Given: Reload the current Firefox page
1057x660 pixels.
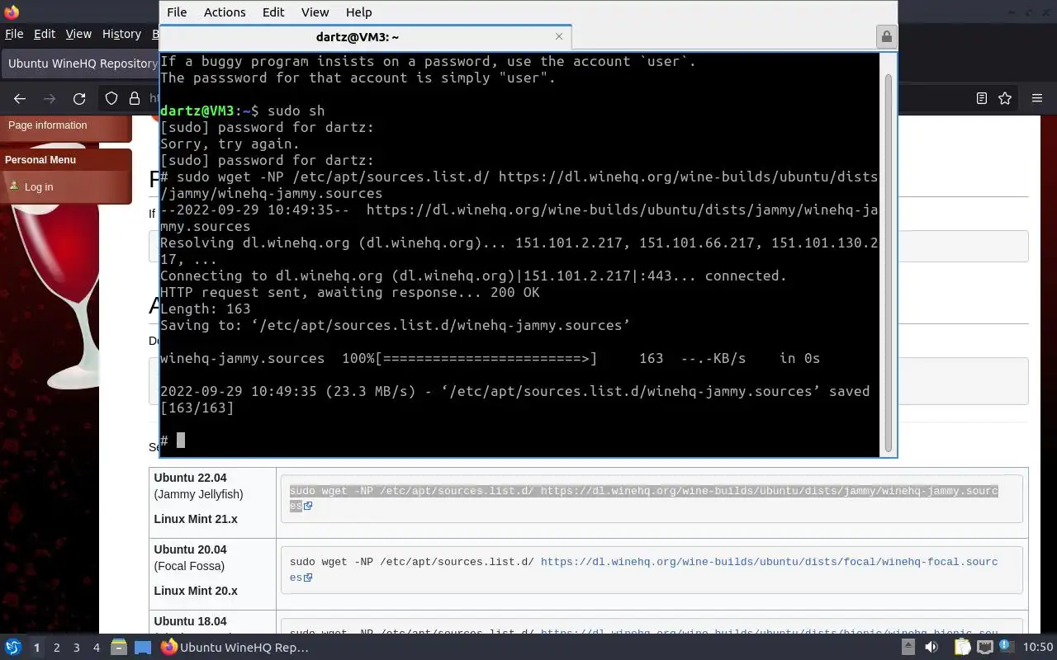Looking at the screenshot, I should coord(79,98).
